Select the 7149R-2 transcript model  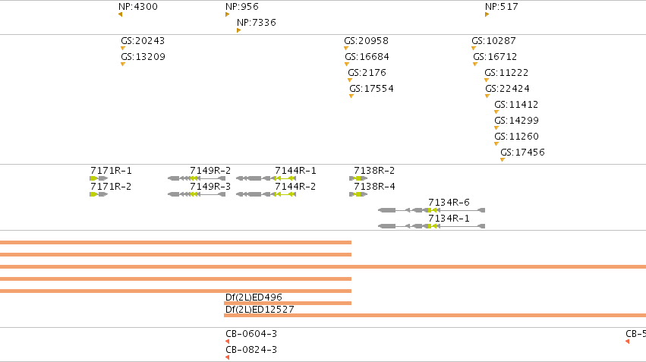(x=197, y=178)
